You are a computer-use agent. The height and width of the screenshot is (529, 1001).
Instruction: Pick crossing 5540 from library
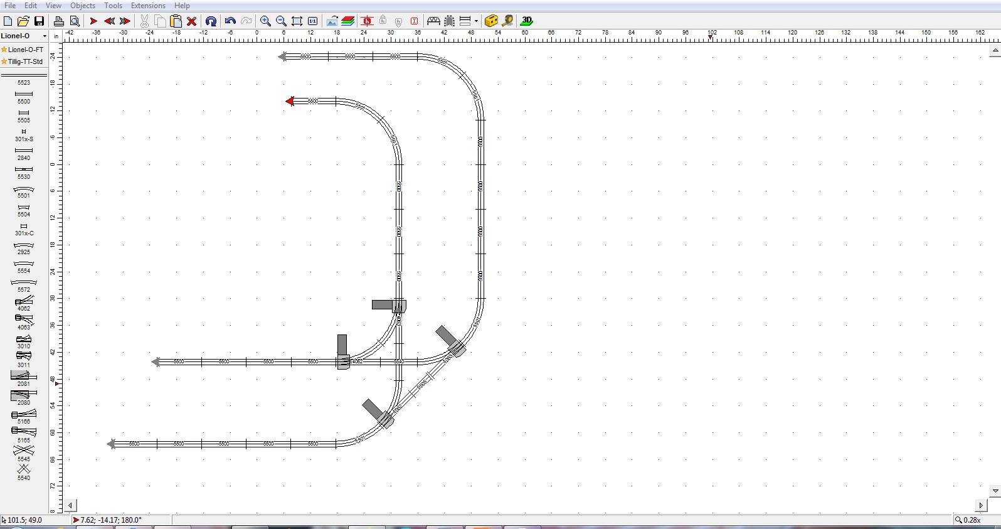tap(24, 473)
